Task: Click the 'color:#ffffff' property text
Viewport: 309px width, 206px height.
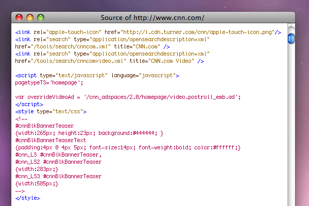Action: 214,147
